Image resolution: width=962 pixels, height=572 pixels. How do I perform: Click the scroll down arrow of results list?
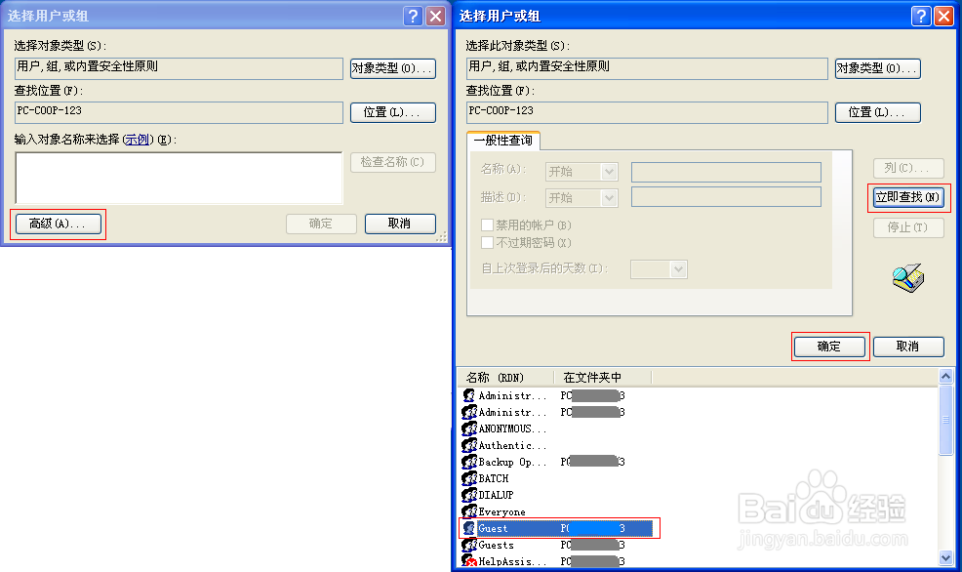click(x=945, y=558)
